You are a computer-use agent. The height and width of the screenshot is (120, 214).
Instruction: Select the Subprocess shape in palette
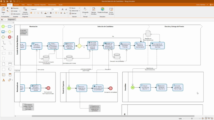[x=3, y=32]
